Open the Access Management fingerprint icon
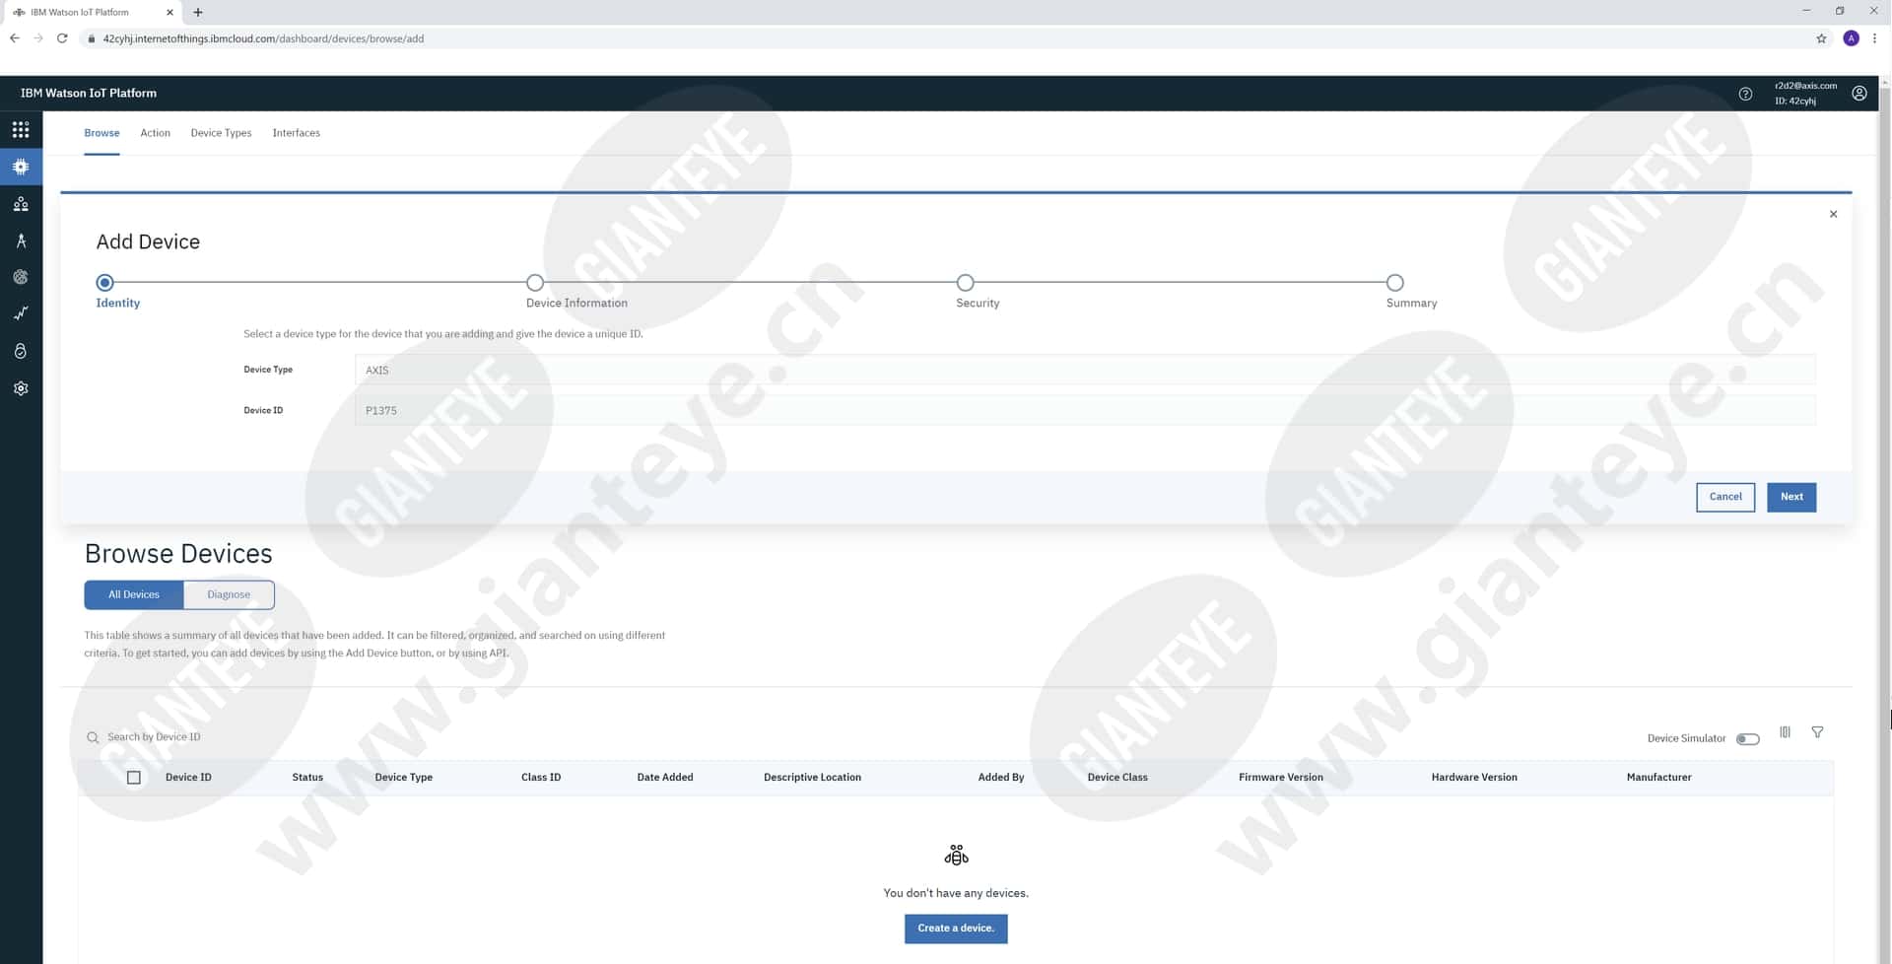This screenshot has height=964, width=1892. [21, 277]
